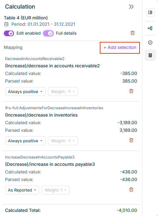Delete the whole calculation via top trash icon
The height and width of the screenshot is (216, 158).
pos(133,33)
